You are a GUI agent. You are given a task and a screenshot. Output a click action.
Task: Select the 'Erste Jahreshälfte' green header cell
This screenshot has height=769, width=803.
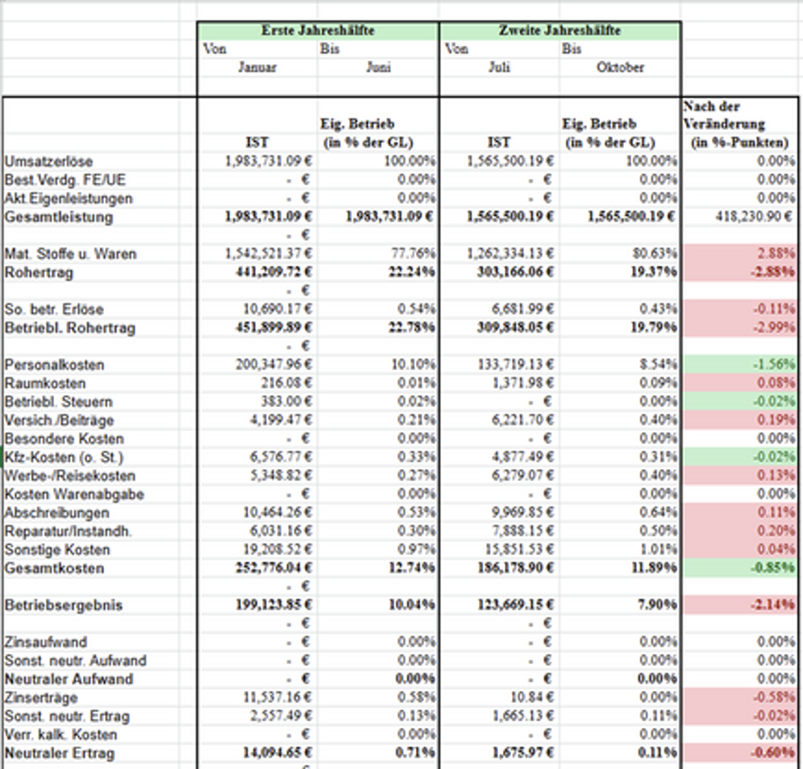tap(318, 31)
